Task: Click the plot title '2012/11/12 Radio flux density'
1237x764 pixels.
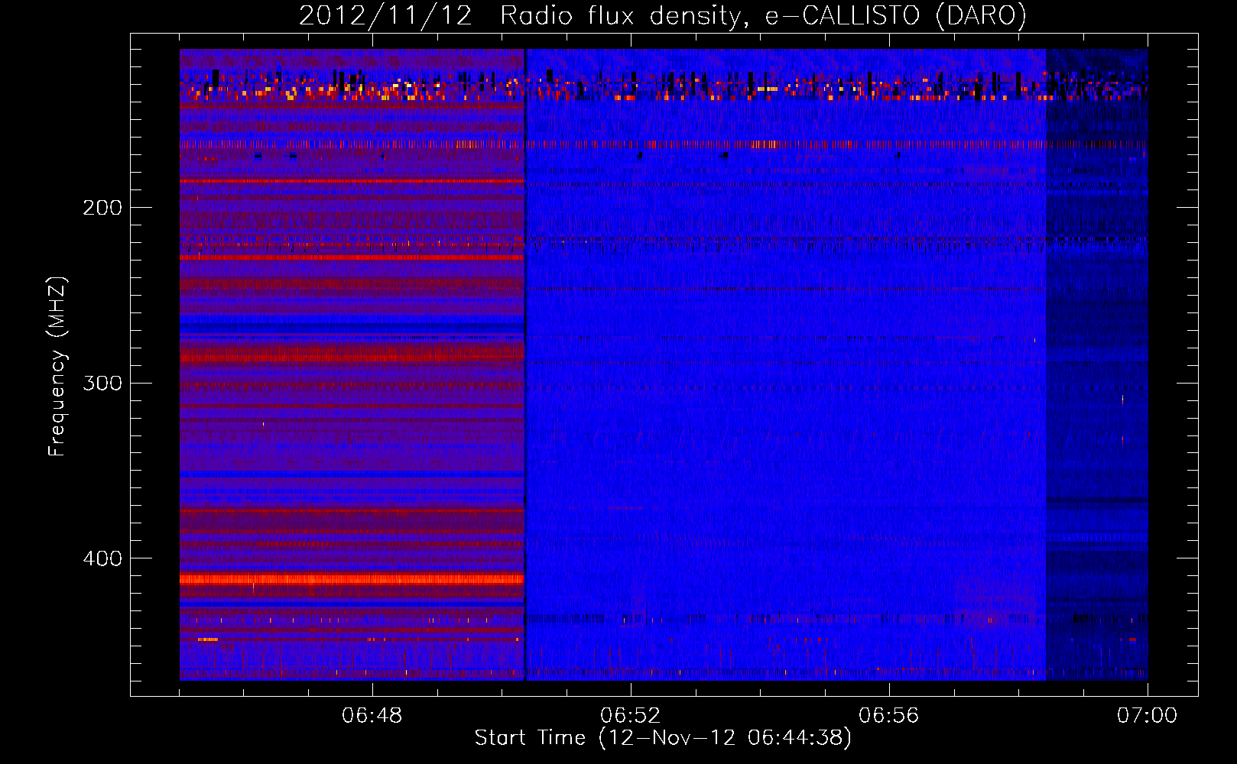Action: click(663, 16)
